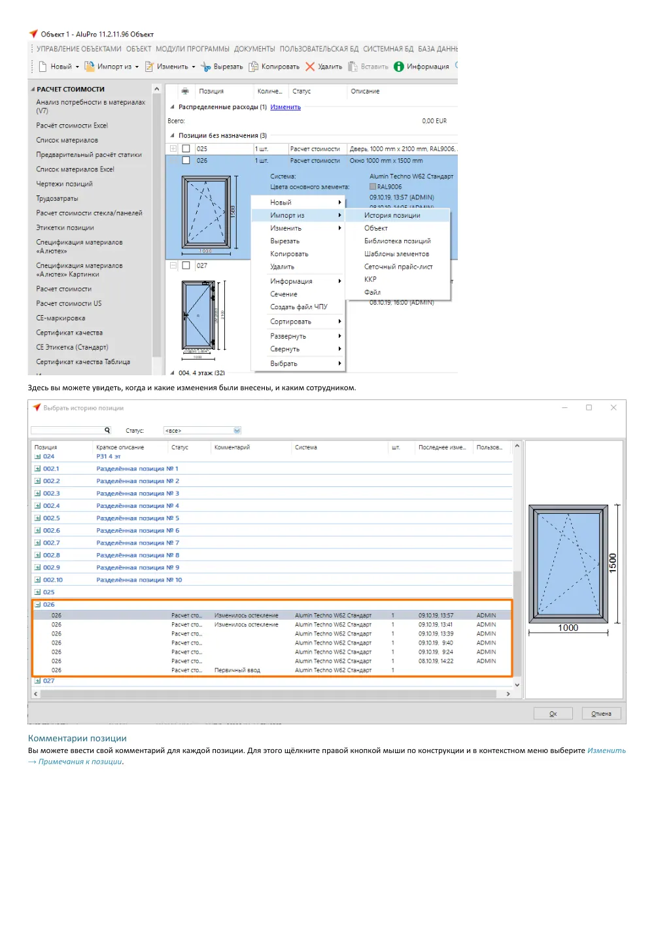Click the green Информация icon
The height and width of the screenshot is (925, 654).
point(399,67)
